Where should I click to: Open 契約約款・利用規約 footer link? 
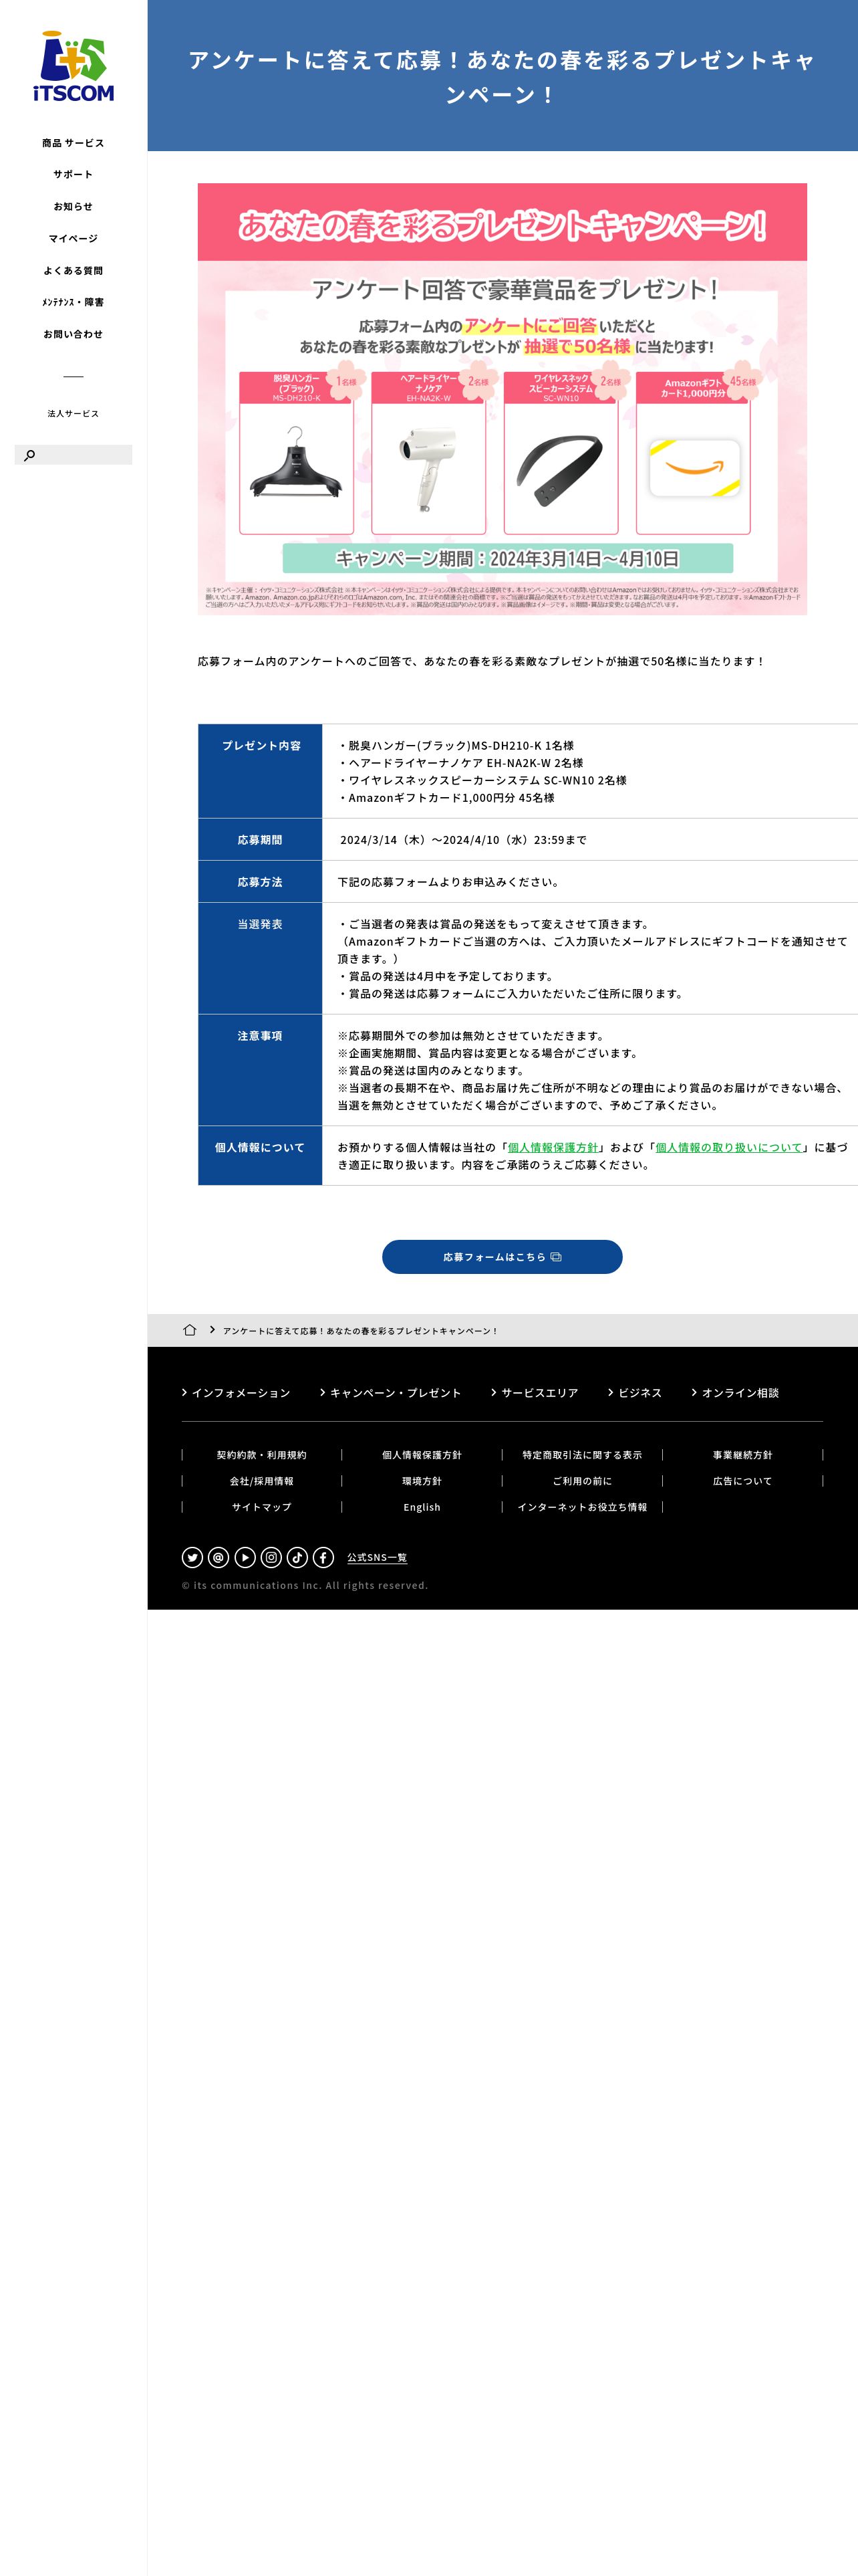click(x=262, y=1455)
